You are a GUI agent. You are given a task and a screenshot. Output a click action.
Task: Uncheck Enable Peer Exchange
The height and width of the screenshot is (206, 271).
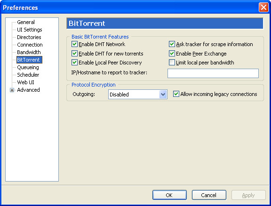[x=172, y=54]
